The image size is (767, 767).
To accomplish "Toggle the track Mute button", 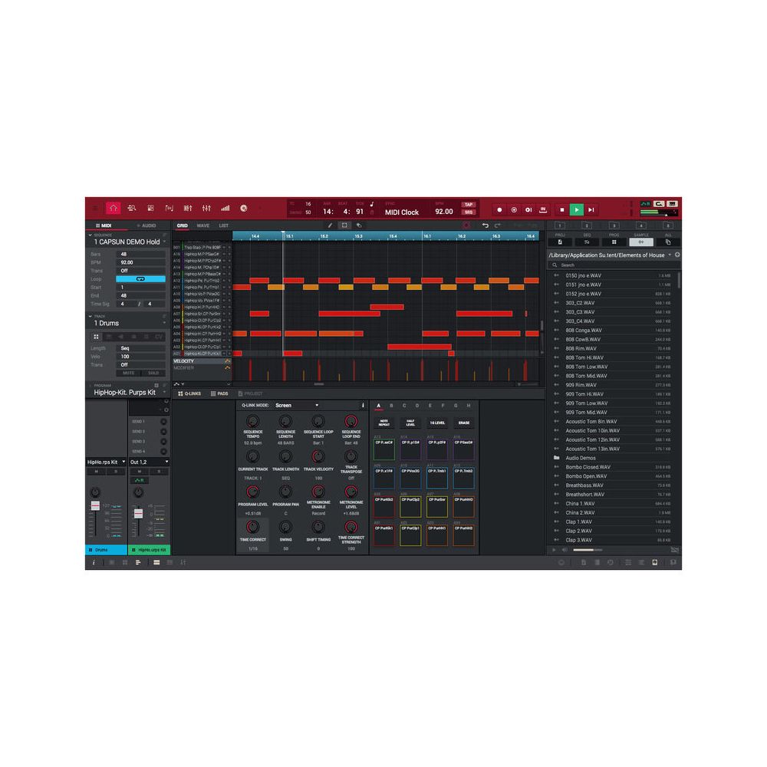I will pyautogui.click(x=129, y=373).
